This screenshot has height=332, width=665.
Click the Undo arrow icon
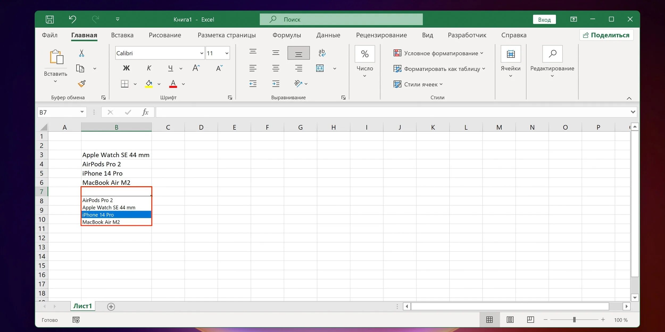click(73, 19)
